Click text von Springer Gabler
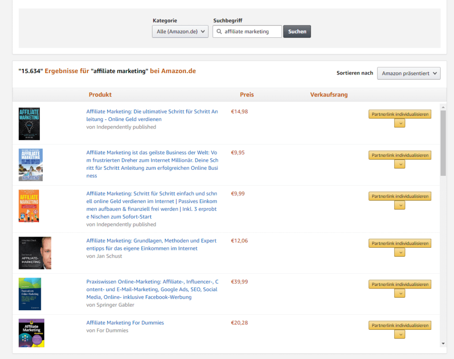Screen dimensions: 454x359 (x=110, y=305)
